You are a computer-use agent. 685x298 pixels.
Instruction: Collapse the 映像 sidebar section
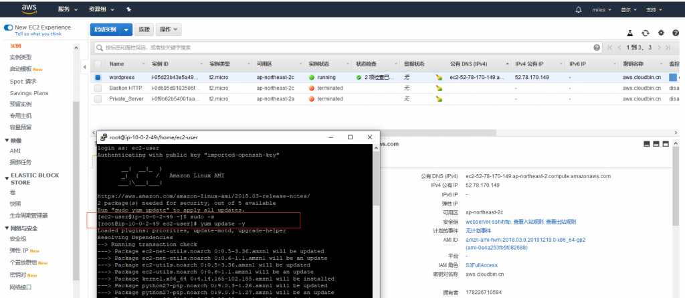7,141
